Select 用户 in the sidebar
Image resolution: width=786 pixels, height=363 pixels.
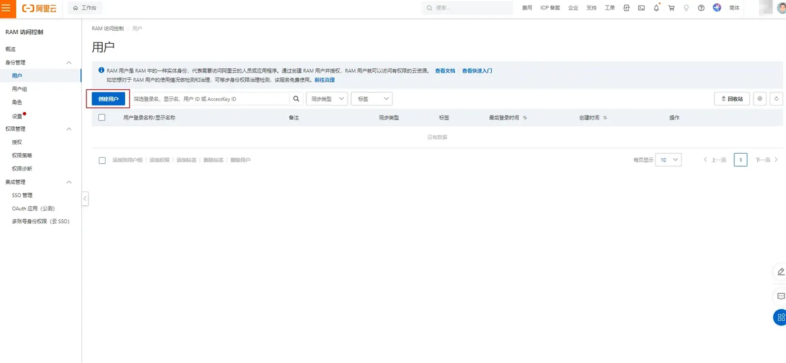40,76
